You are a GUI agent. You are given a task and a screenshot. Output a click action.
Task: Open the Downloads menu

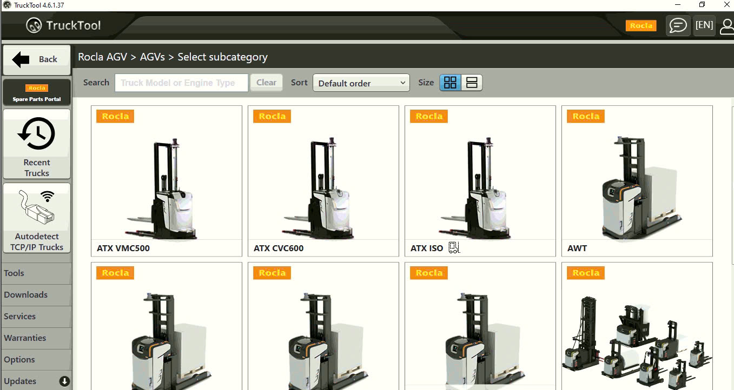pos(36,295)
